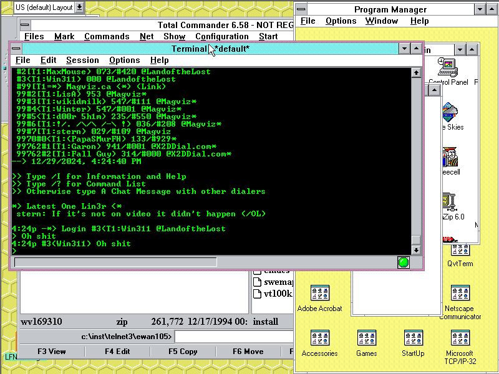
Task: Open the Netscape Communicator program group
Action: coord(460,294)
